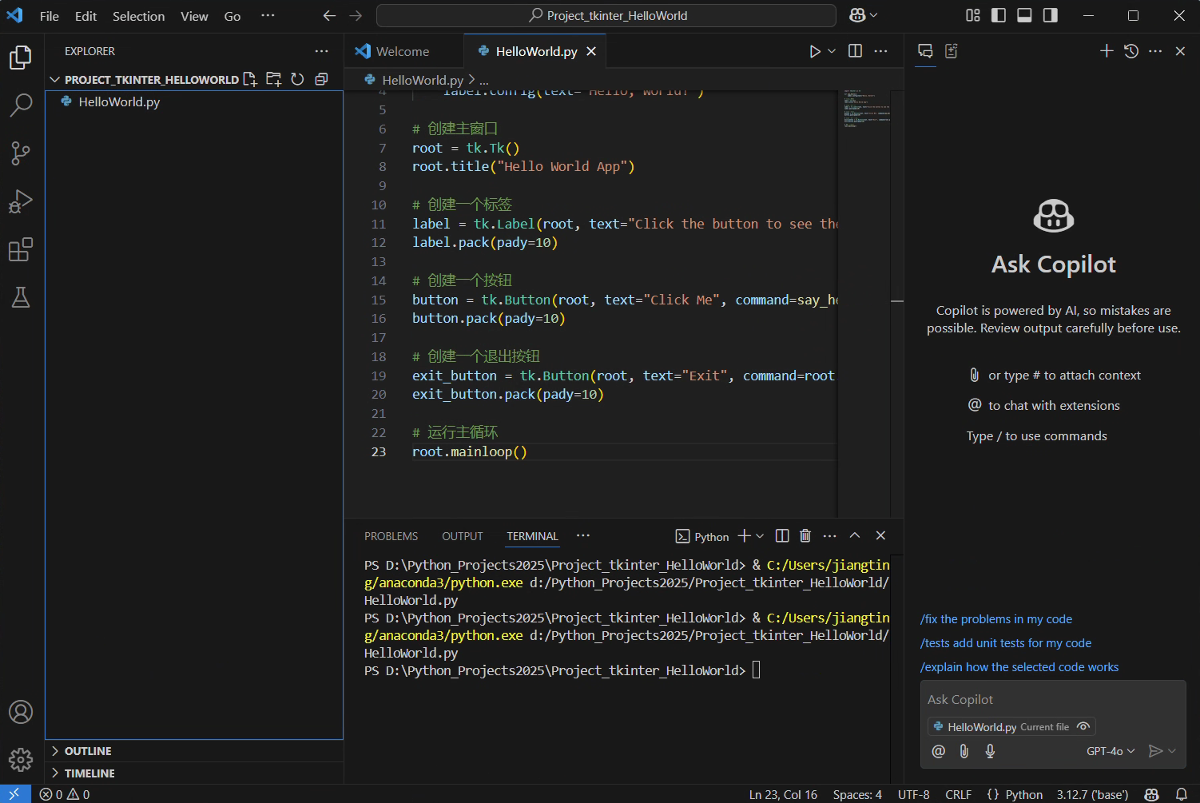Expand the OUTLINE section

pyautogui.click(x=88, y=751)
